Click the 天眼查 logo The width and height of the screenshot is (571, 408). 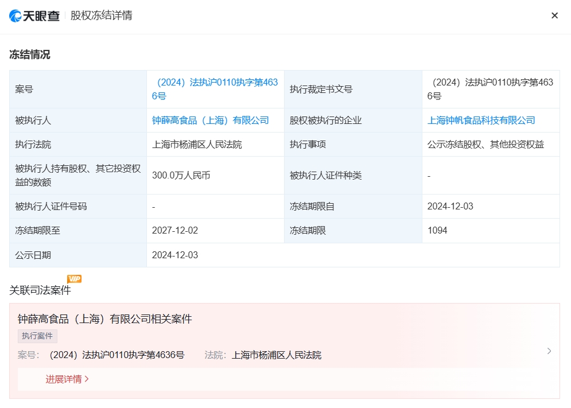pos(34,15)
